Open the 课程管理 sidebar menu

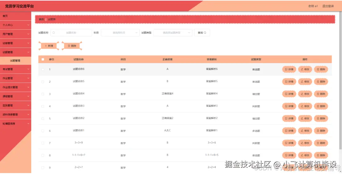point(16,96)
